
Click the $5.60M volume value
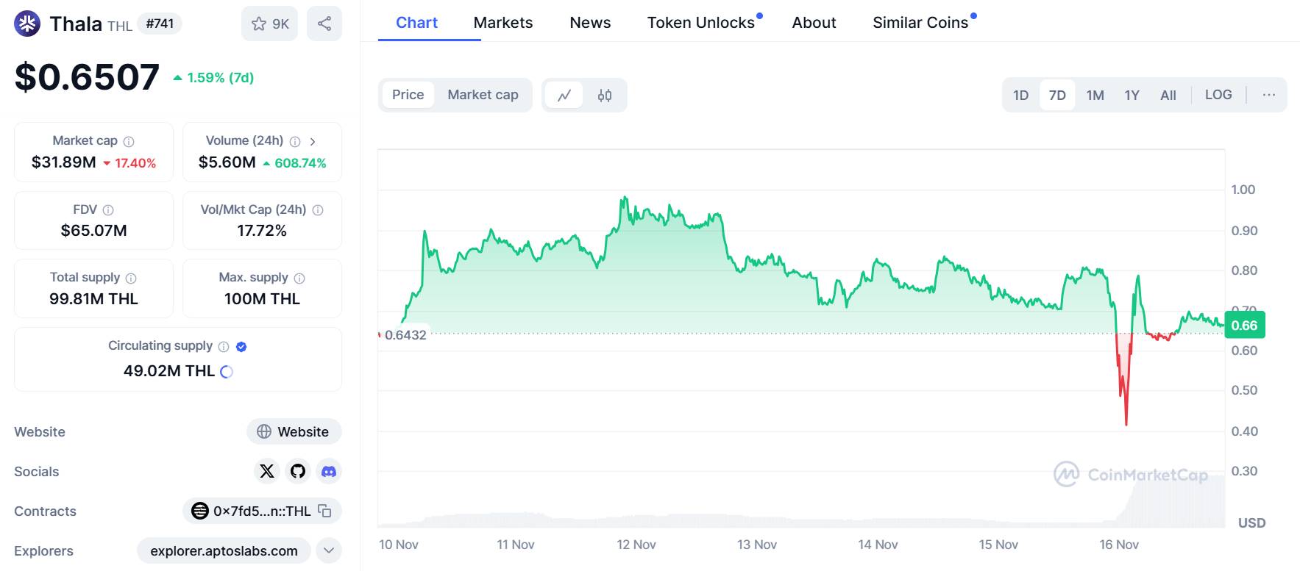point(227,162)
